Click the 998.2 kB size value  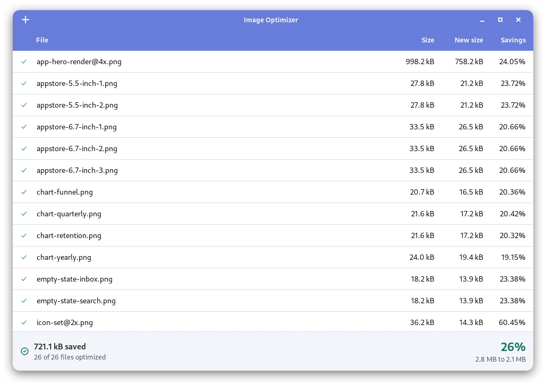pyautogui.click(x=420, y=62)
